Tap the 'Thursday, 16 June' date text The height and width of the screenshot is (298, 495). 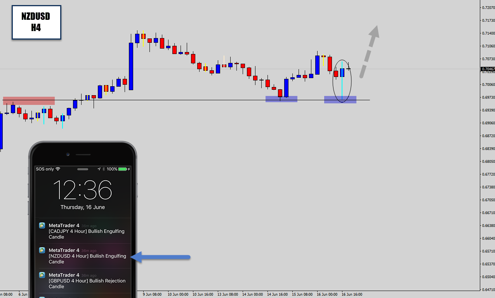pos(83,207)
